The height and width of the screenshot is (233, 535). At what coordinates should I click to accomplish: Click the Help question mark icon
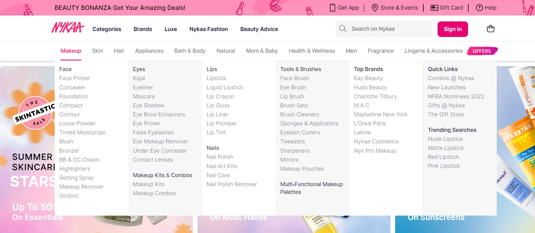pos(479,8)
